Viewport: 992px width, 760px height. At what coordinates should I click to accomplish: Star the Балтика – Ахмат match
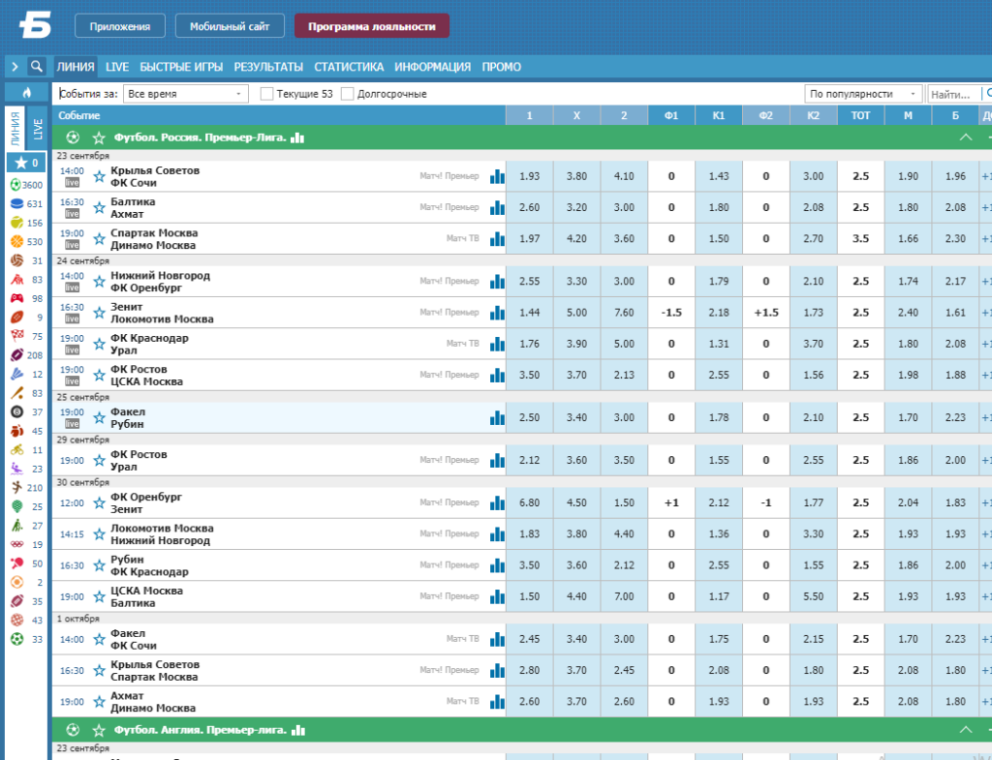tap(100, 207)
